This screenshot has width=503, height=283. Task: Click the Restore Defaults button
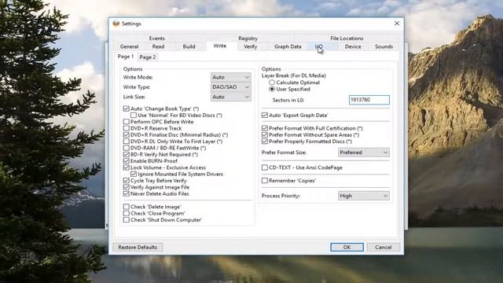(x=138, y=247)
